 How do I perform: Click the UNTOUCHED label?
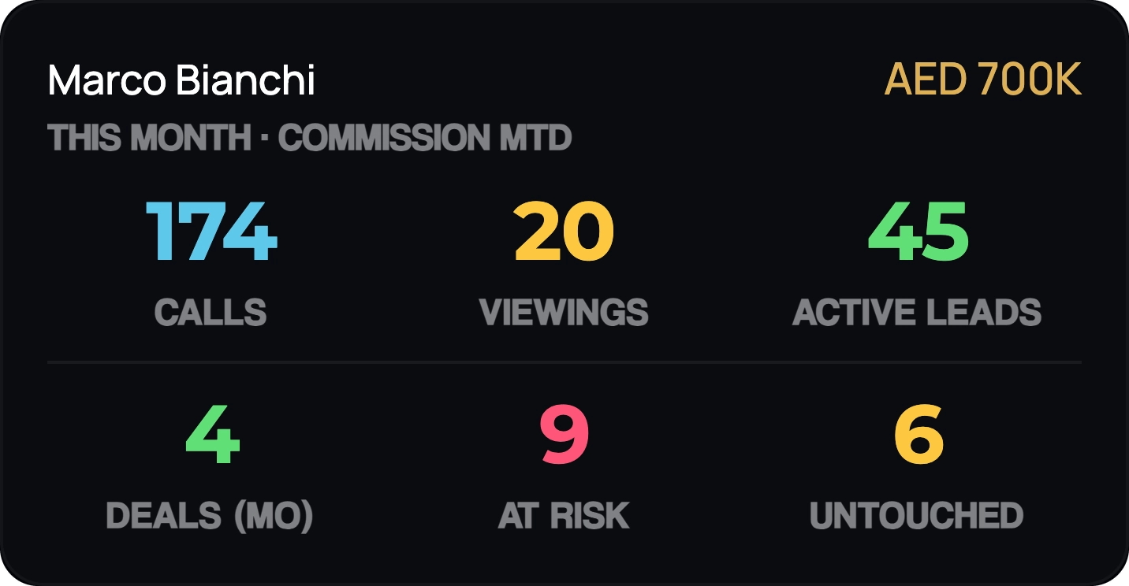click(x=917, y=516)
